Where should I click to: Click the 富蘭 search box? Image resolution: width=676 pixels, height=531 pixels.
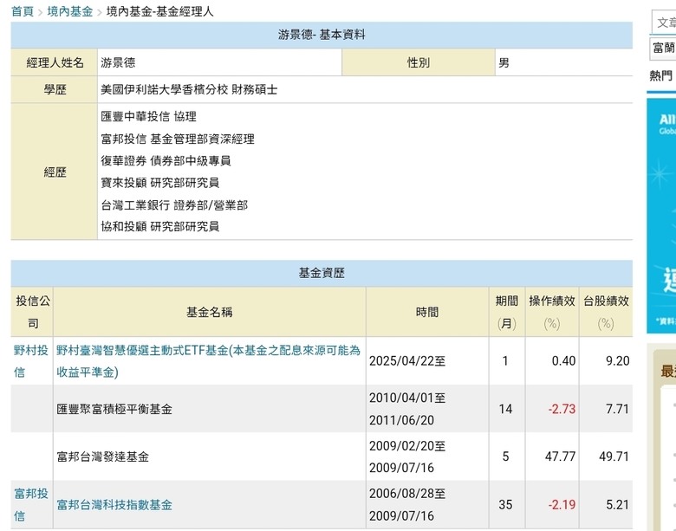click(x=663, y=48)
